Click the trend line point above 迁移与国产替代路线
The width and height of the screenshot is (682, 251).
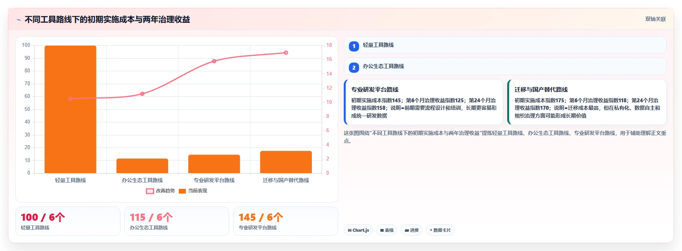286,53
